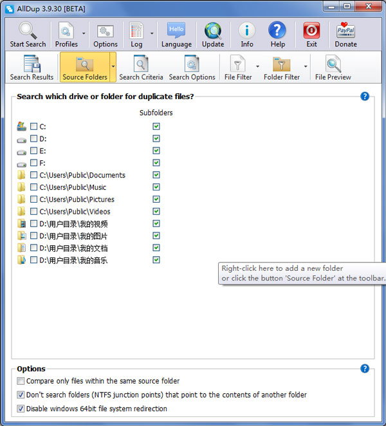
Task: Open the Options settings window
Action: (106, 35)
